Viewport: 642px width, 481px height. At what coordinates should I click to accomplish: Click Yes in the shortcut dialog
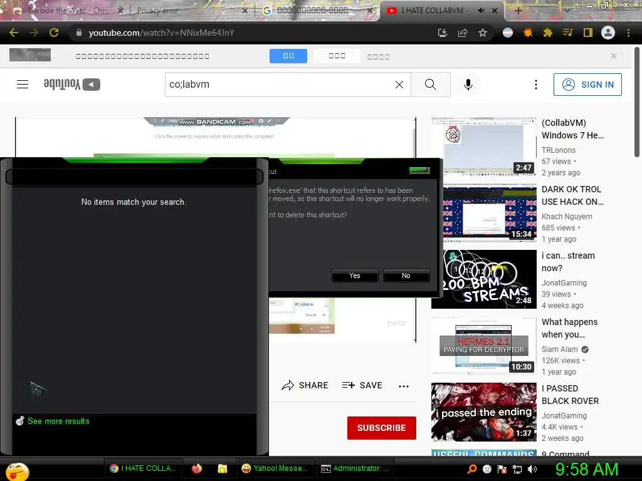pyautogui.click(x=355, y=276)
